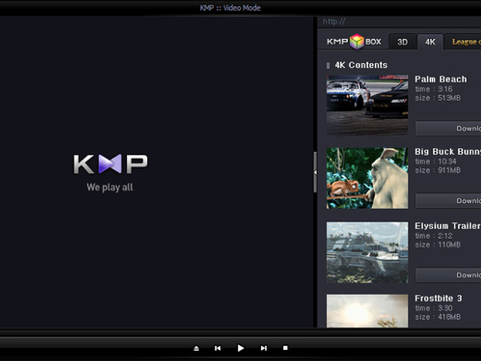
Task: Click the colorful KMP Box cube icon
Action: click(357, 41)
